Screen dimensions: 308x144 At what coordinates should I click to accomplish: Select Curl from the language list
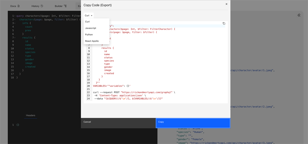[88, 22]
